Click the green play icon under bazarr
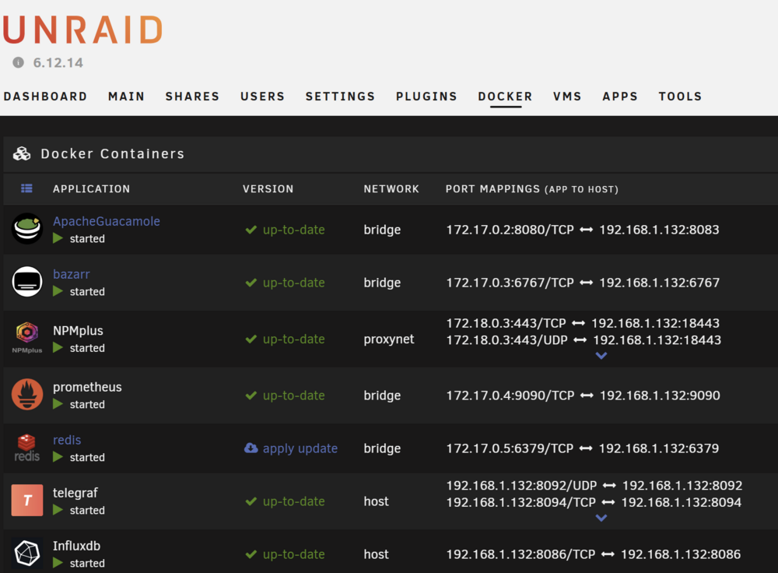778x573 pixels. tap(58, 291)
